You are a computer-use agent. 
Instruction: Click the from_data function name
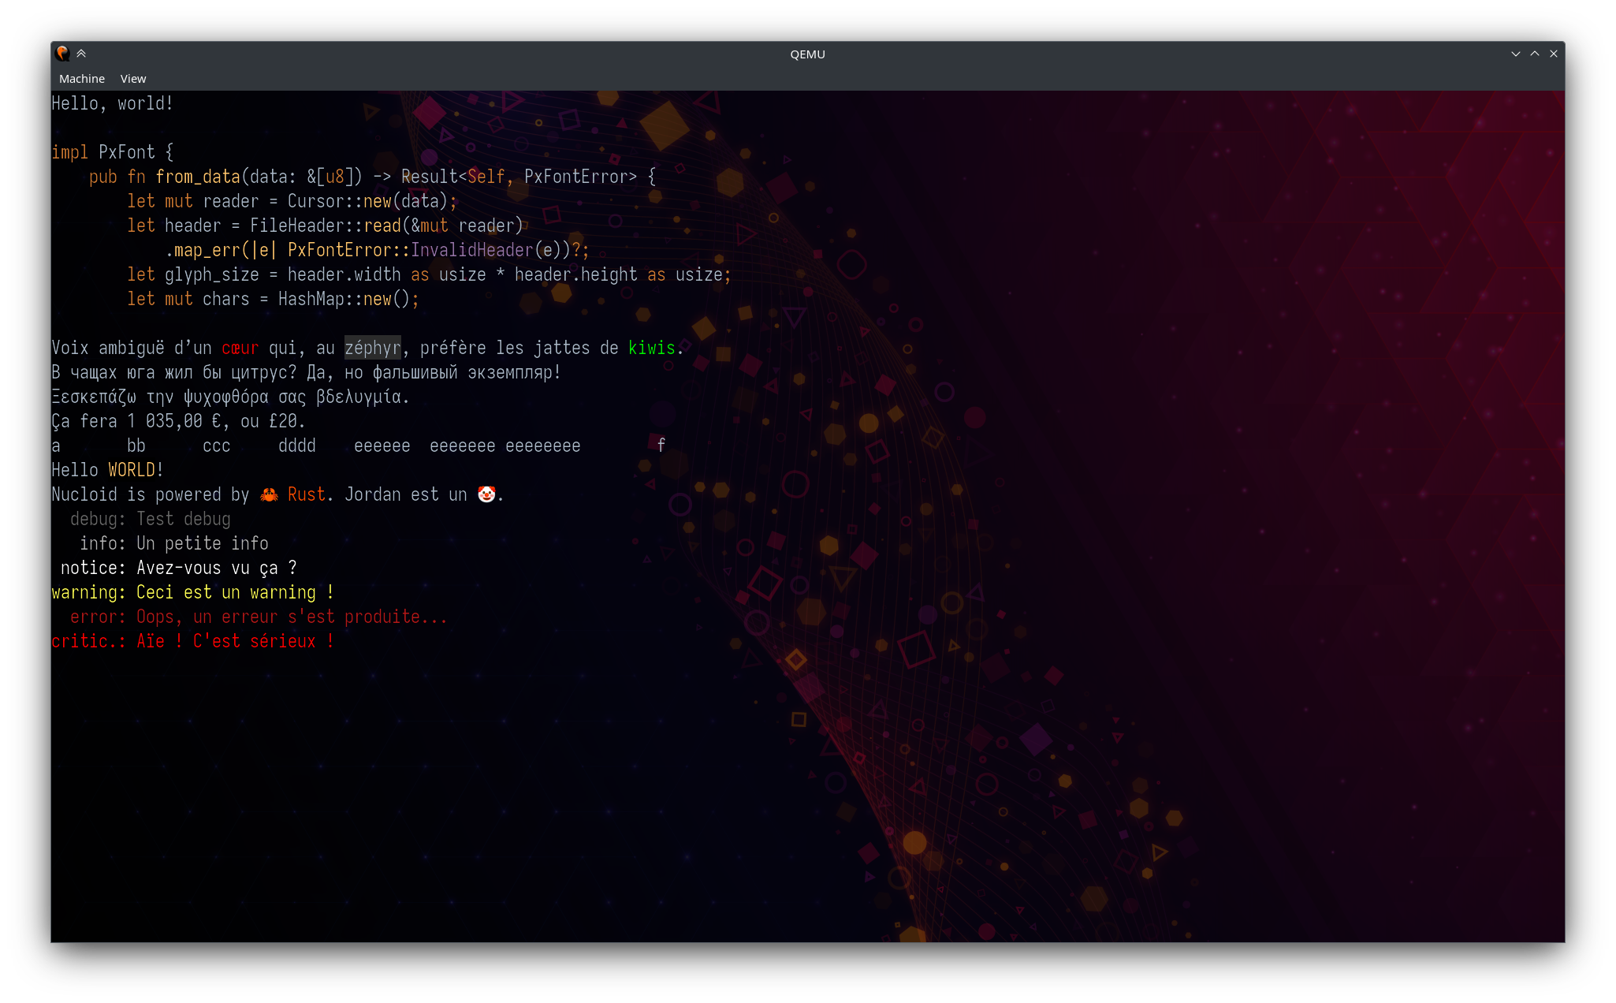tap(197, 177)
